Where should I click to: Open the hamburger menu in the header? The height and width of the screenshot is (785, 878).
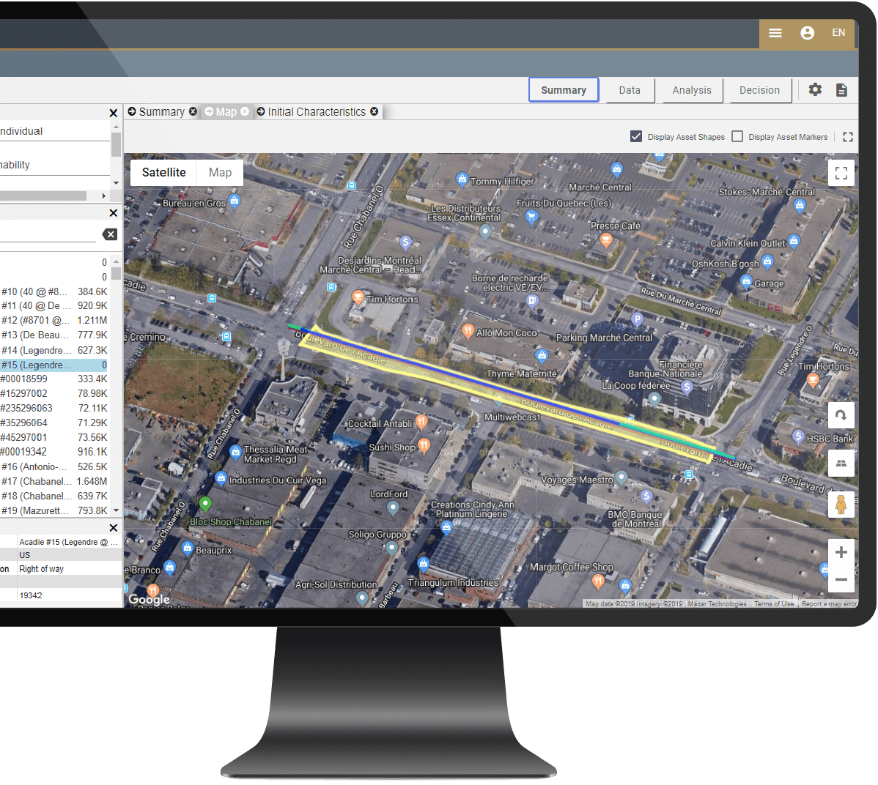point(775,33)
